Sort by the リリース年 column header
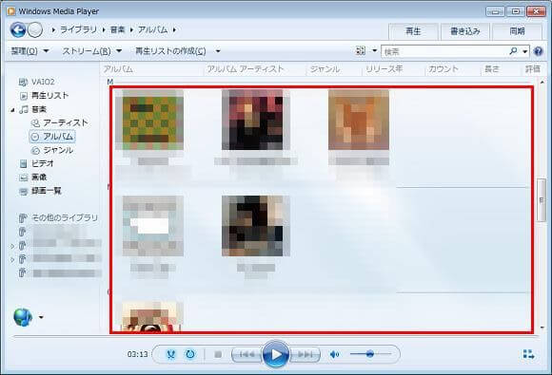 point(384,69)
